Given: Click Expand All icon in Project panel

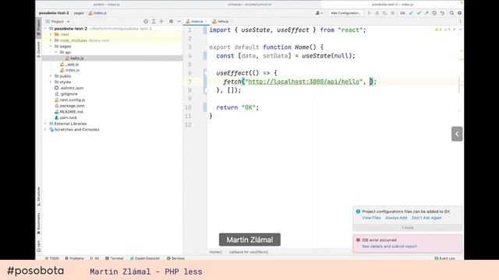Looking at the screenshot, I should 154,21.
